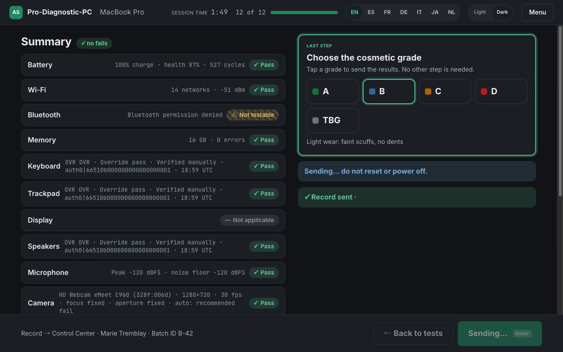This screenshot has height=352, width=563.
Task: Switch language to IT
Action: click(x=420, y=13)
